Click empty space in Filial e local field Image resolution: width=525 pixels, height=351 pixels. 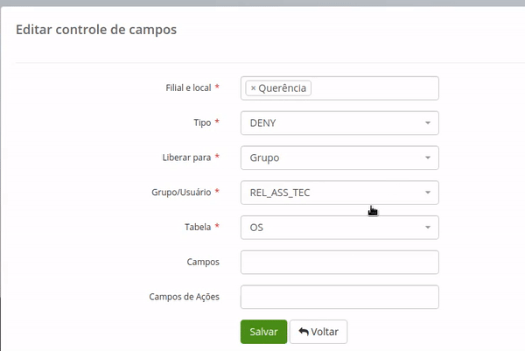coord(376,88)
